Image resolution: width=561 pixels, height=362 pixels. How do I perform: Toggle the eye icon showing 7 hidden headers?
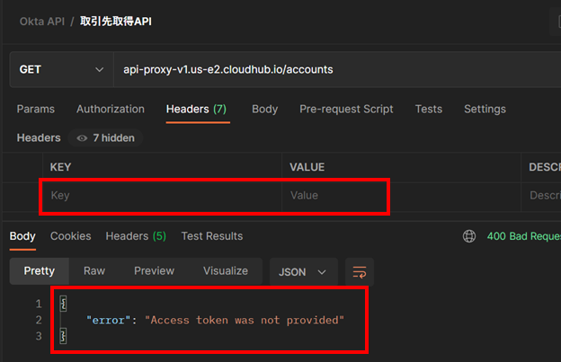(83, 138)
